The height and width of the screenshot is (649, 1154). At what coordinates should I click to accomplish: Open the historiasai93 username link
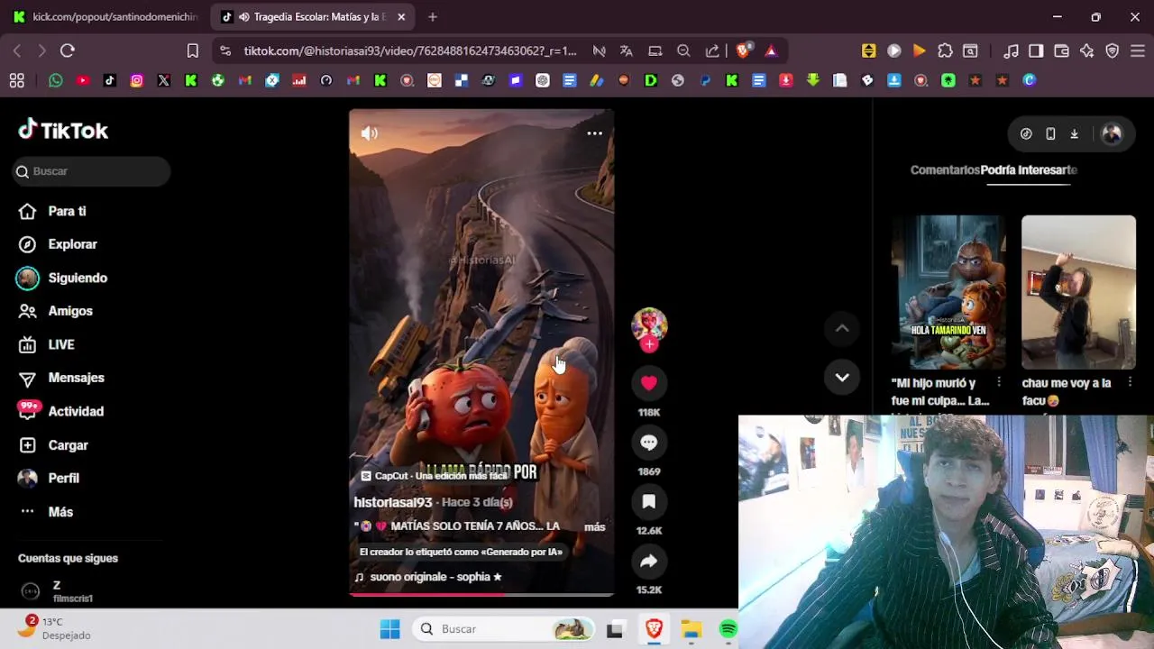393,502
